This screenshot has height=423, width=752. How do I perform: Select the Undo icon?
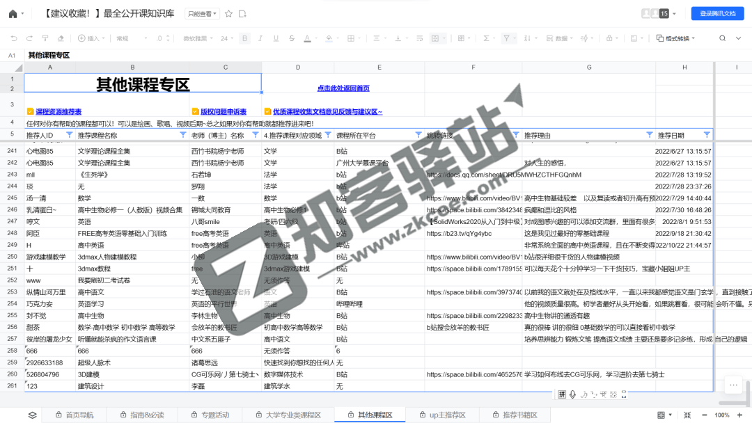point(15,38)
